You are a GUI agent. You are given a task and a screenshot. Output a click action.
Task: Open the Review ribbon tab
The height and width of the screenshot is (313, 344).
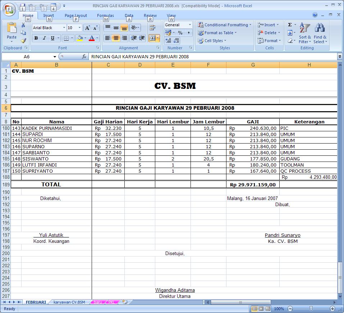tap(150, 15)
